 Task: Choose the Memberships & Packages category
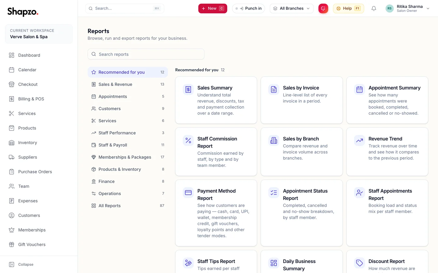coord(128,157)
